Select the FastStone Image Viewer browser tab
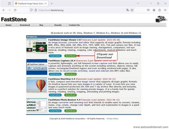The height and width of the screenshot is (129, 169). [31, 4]
